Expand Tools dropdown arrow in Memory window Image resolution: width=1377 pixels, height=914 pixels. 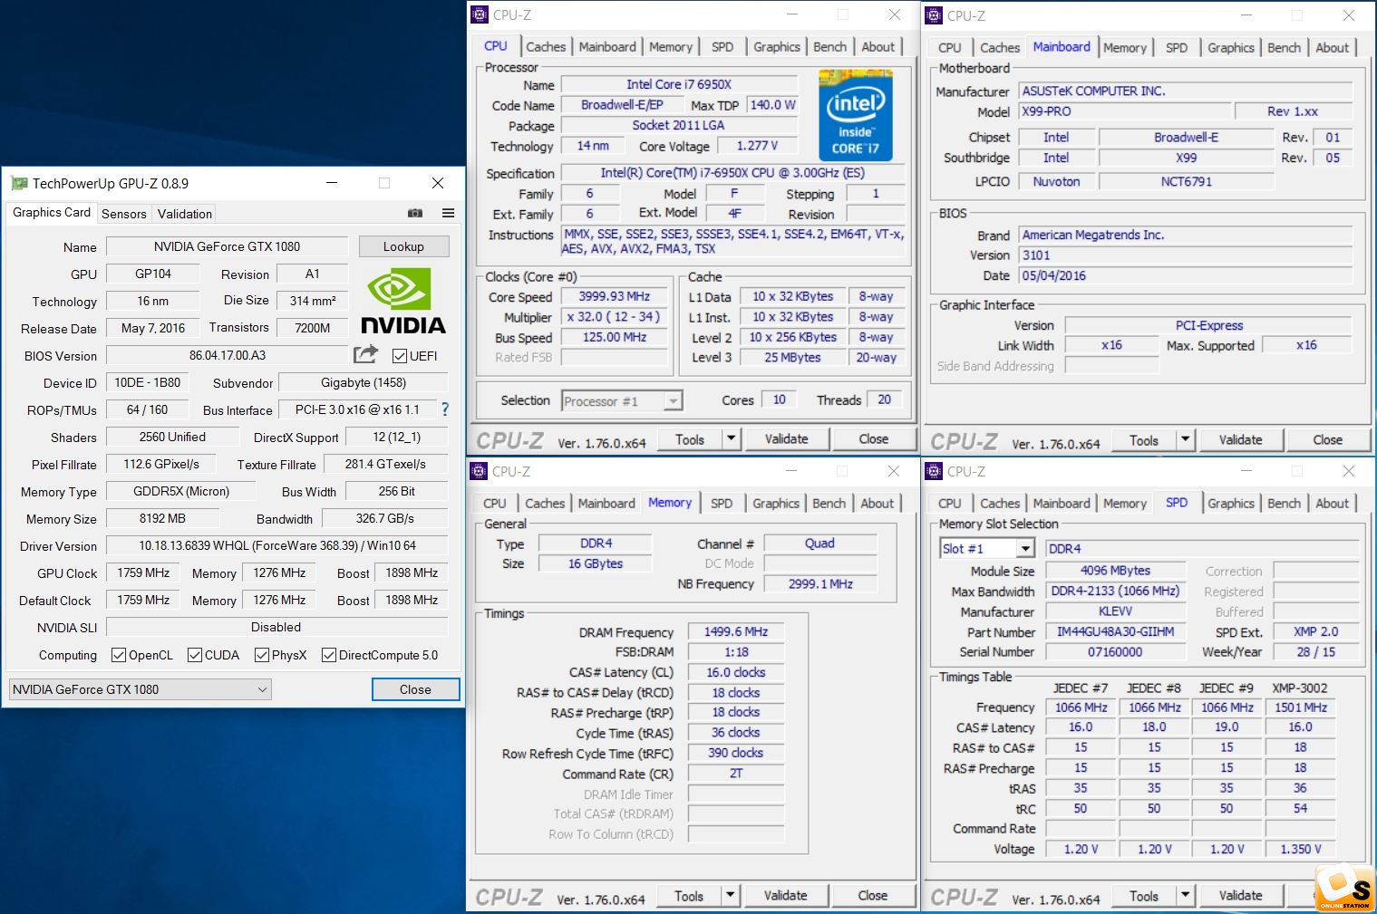[x=731, y=895]
